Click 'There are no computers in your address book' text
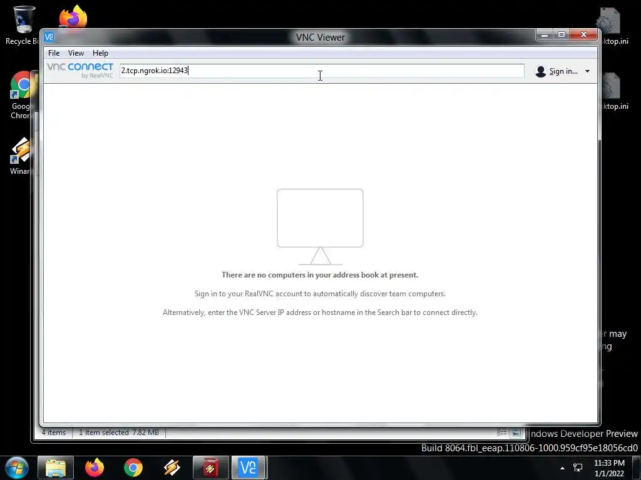 320,275
